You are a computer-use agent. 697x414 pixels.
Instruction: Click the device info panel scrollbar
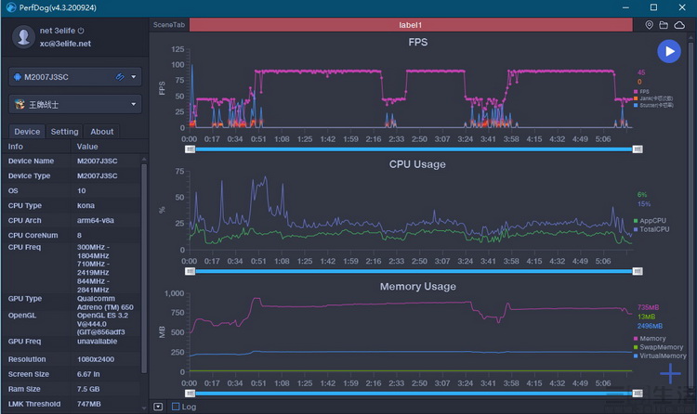click(x=143, y=269)
